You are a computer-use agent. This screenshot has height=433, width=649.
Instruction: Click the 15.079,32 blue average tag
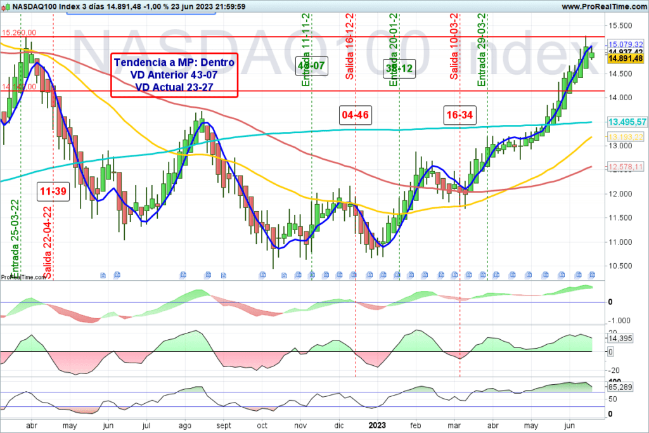pyautogui.click(x=626, y=44)
